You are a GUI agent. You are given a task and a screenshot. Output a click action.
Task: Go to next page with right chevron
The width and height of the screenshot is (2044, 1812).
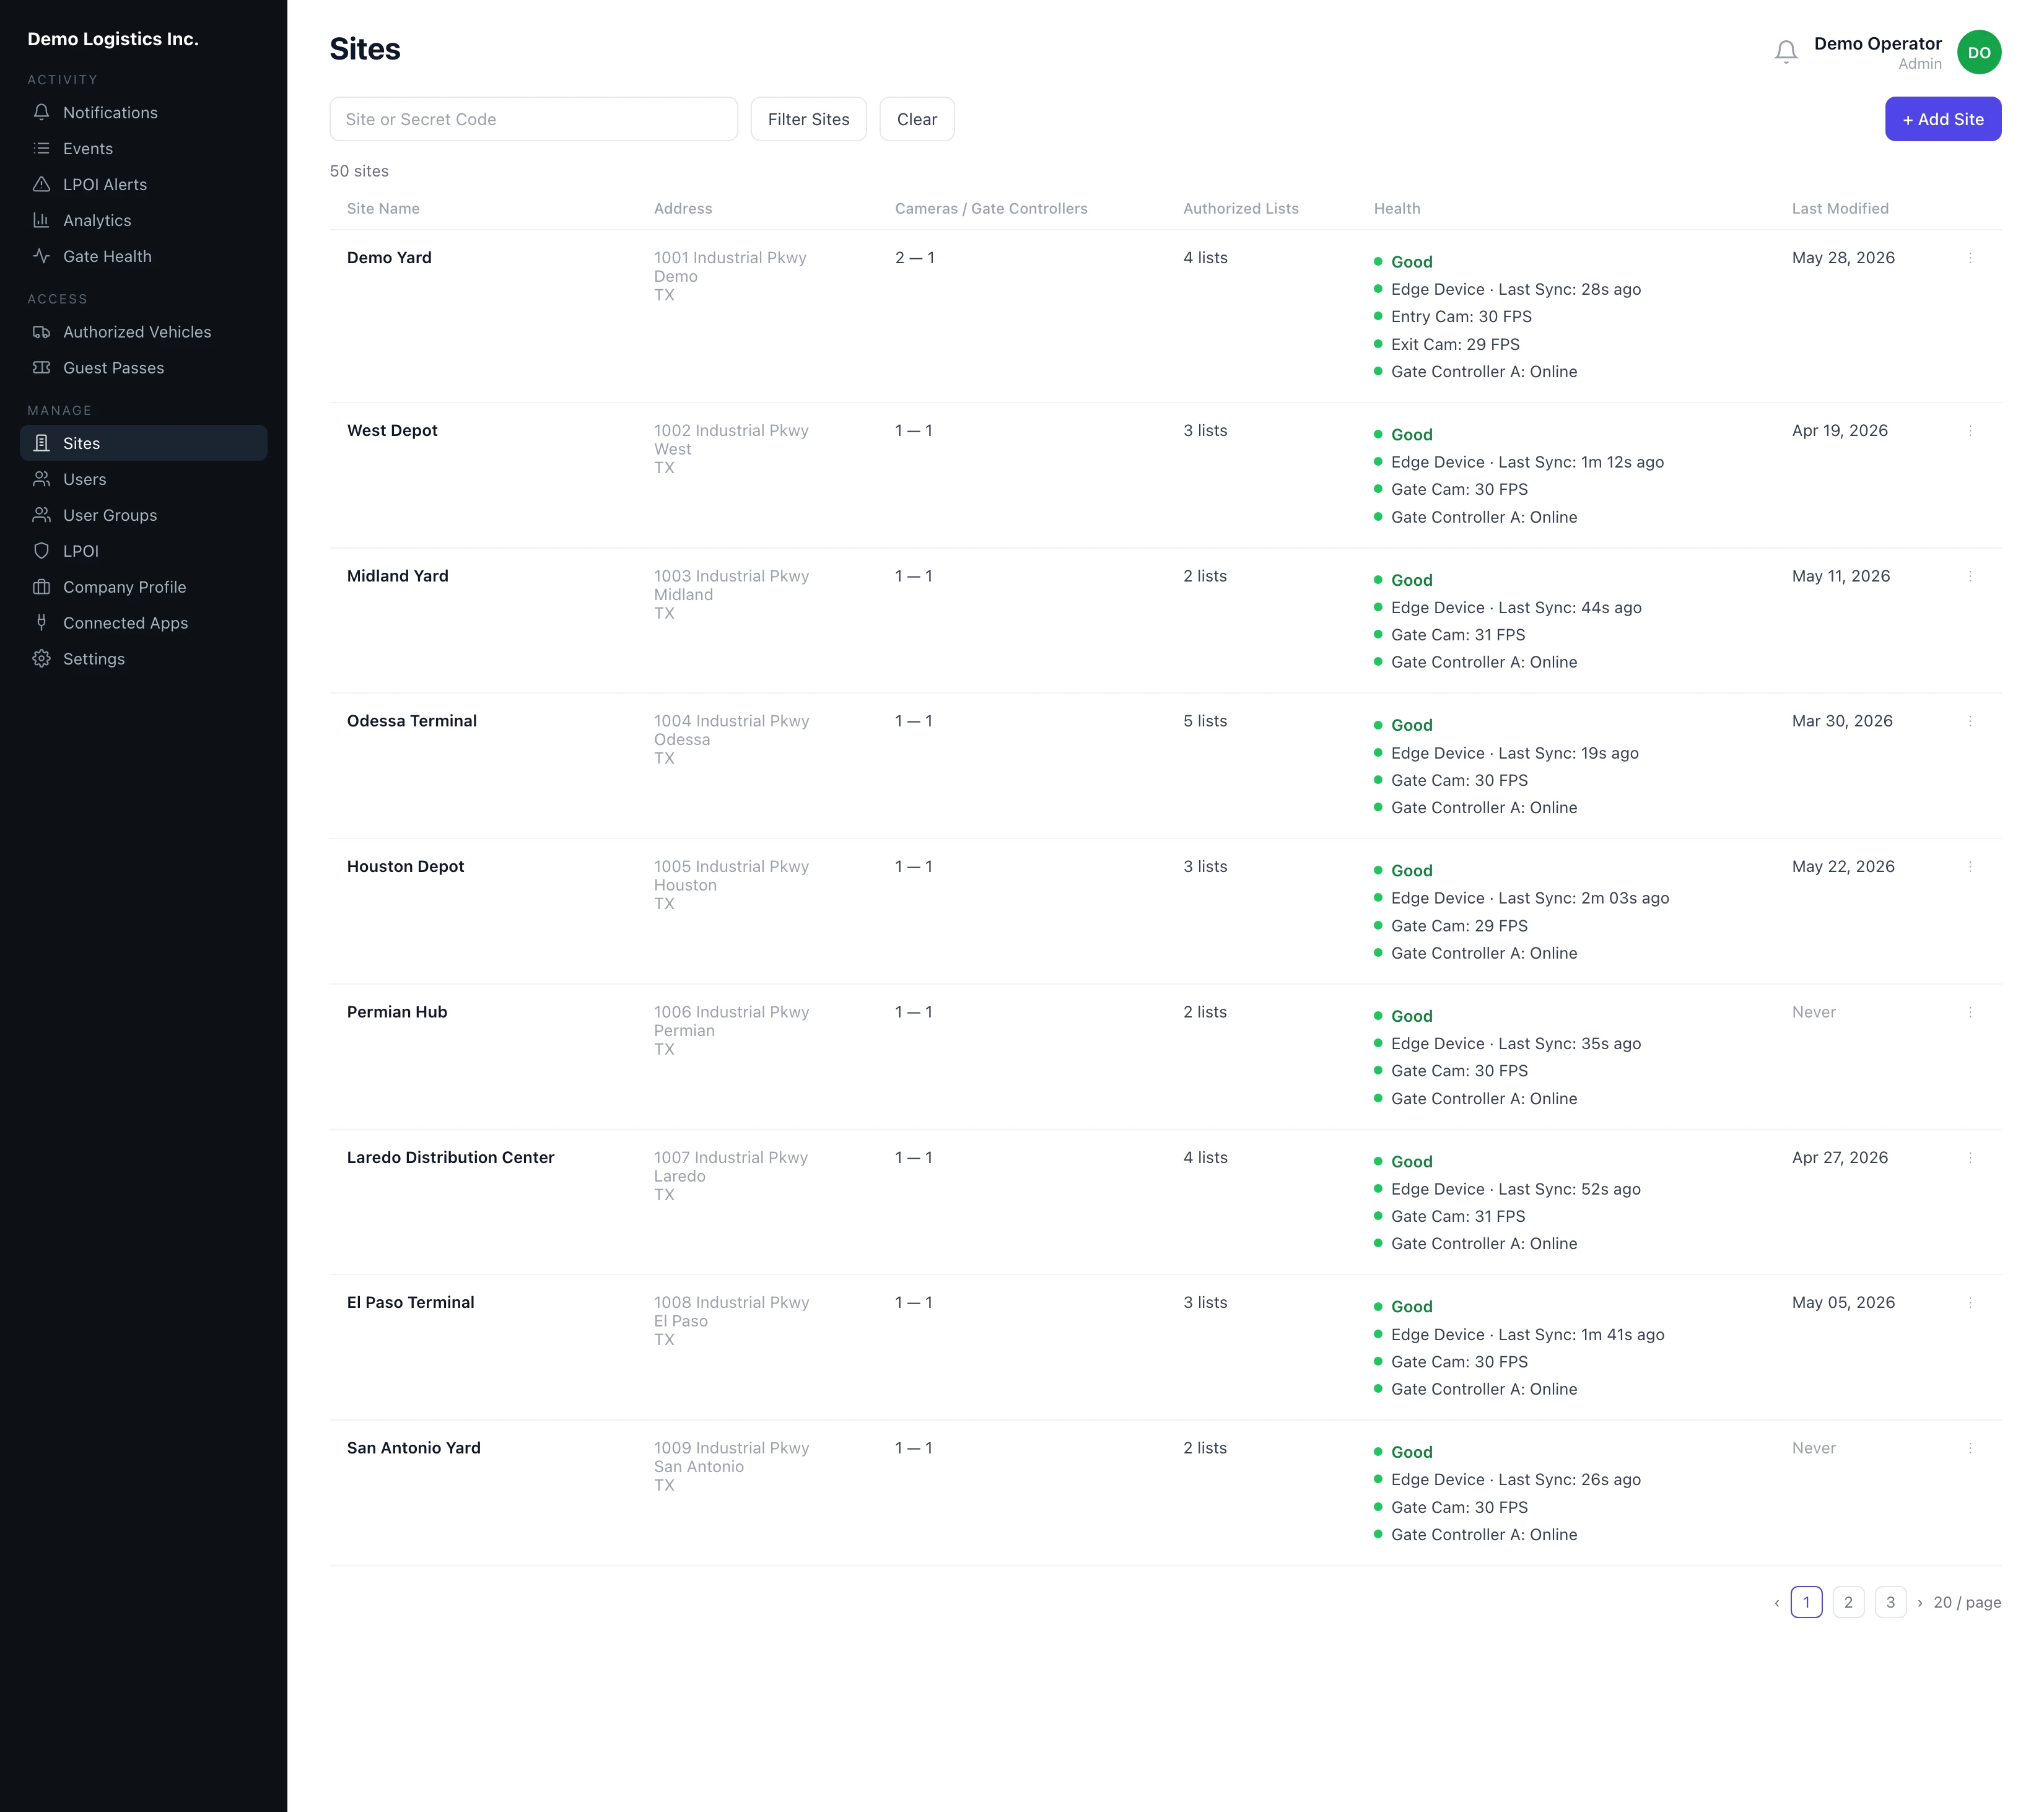(x=1919, y=1603)
